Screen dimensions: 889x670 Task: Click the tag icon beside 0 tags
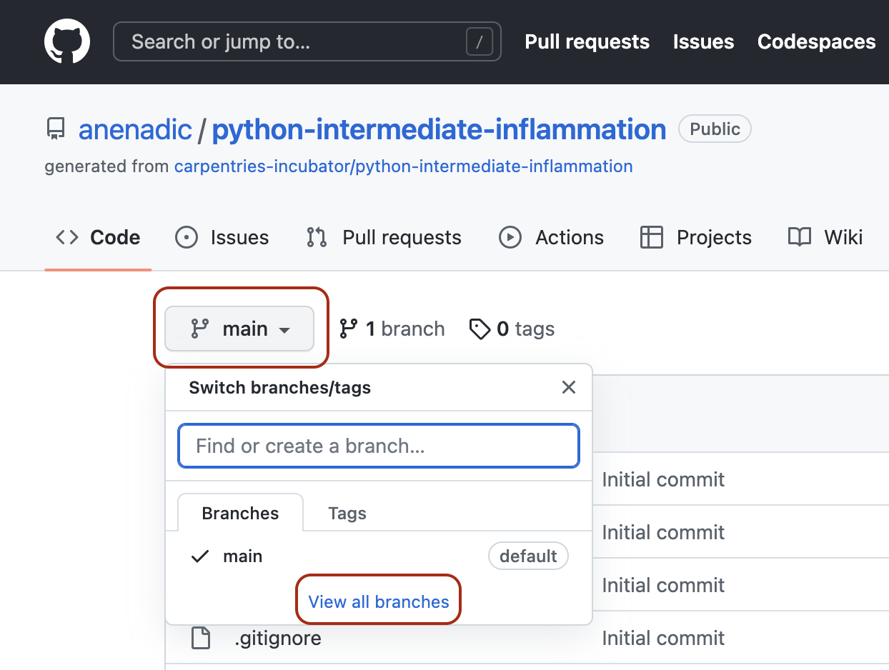[480, 329]
